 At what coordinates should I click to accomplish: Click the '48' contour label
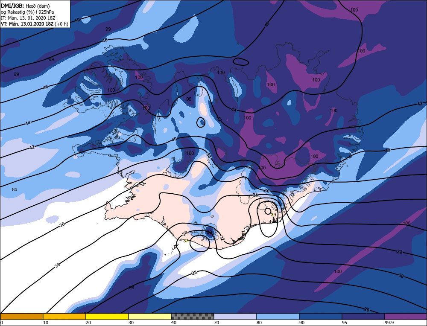(x=105, y=40)
